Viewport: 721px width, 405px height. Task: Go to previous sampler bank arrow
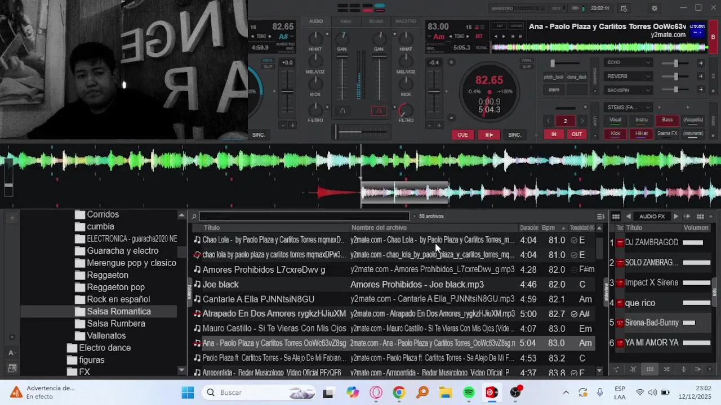(x=628, y=217)
